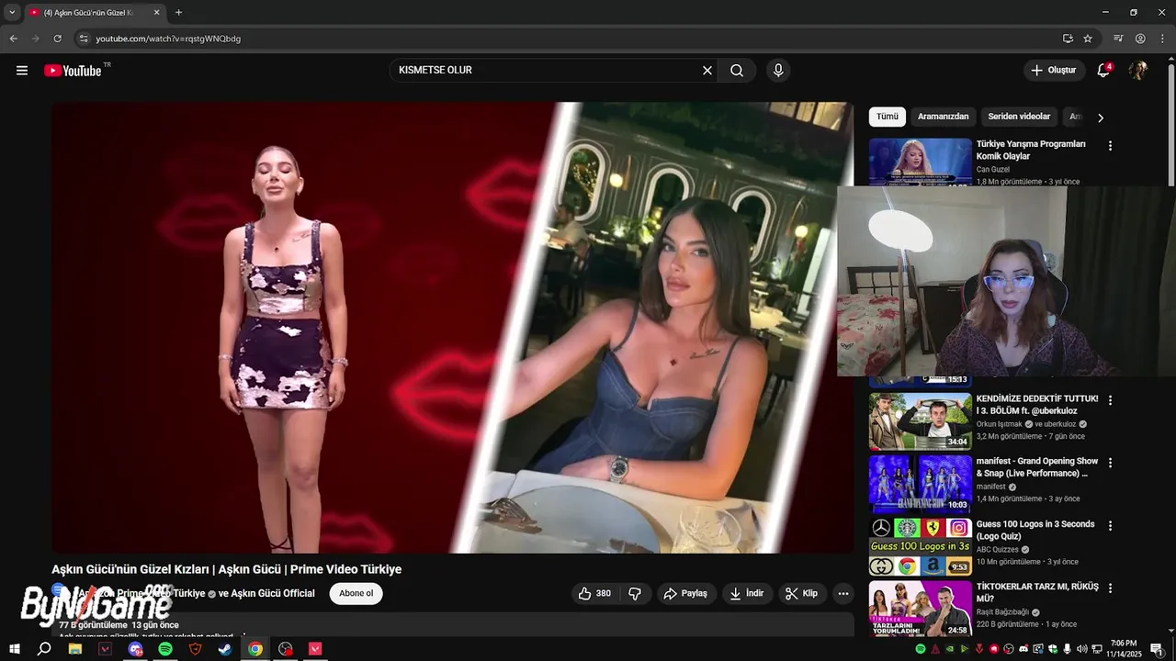The width and height of the screenshot is (1176, 661).
Task: Click the video player to pause
Action: click(x=452, y=328)
